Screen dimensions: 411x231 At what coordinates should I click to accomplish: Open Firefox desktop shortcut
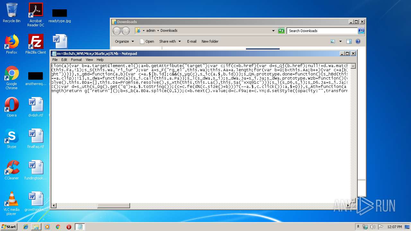(x=12, y=44)
